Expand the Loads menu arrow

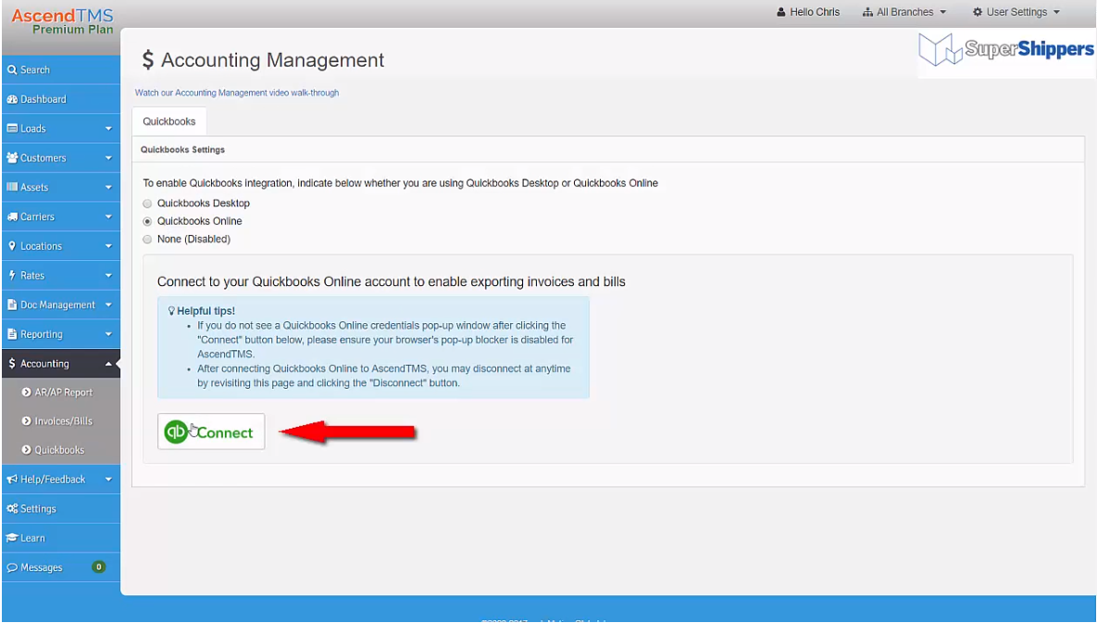click(x=108, y=129)
